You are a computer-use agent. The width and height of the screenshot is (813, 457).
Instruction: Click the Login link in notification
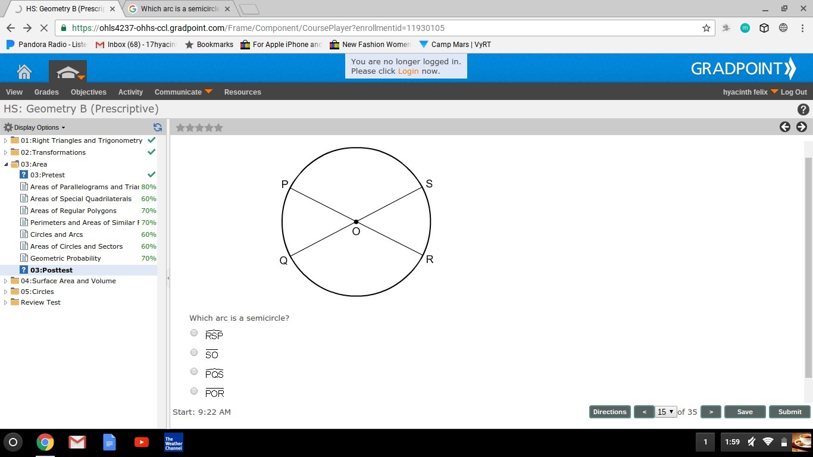pyautogui.click(x=408, y=71)
